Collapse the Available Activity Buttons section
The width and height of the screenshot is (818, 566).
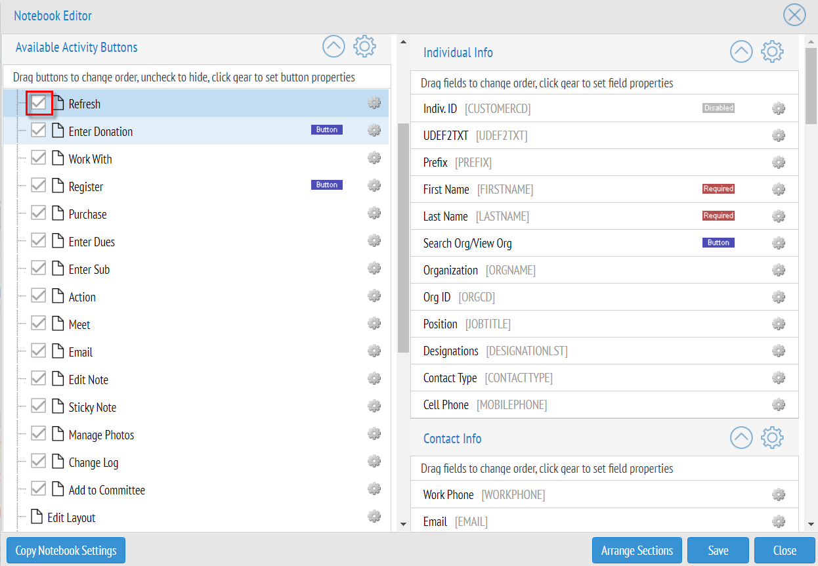point(334,47)
